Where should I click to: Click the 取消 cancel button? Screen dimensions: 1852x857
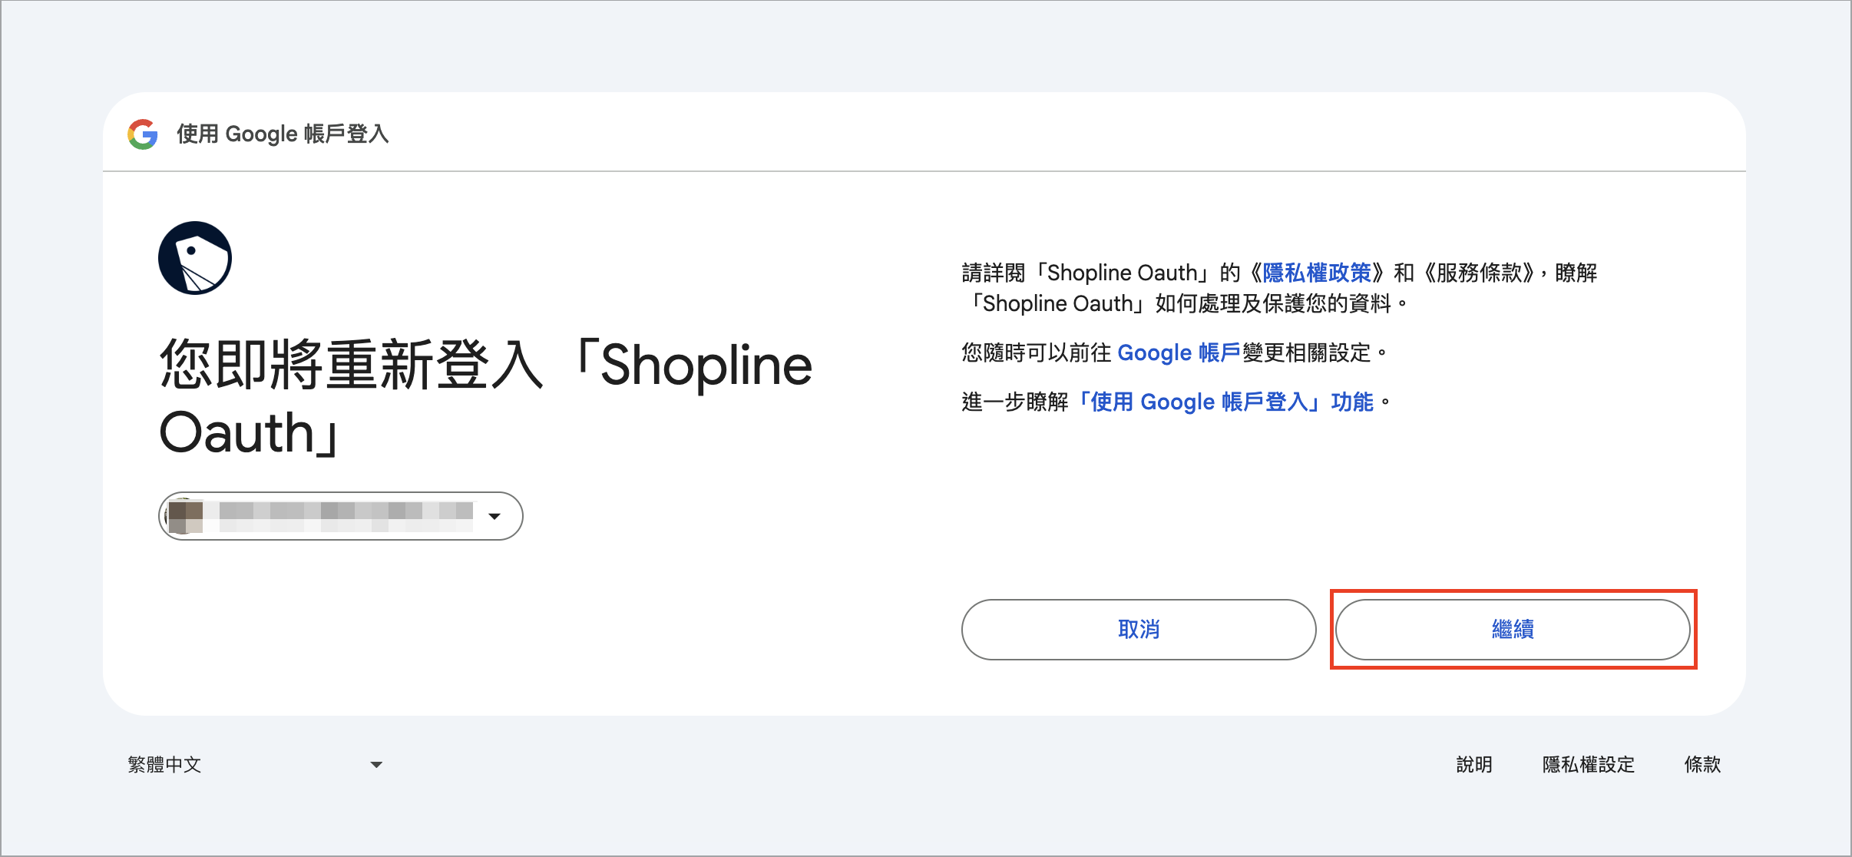pyautogui.click(x=1139, y=630)
